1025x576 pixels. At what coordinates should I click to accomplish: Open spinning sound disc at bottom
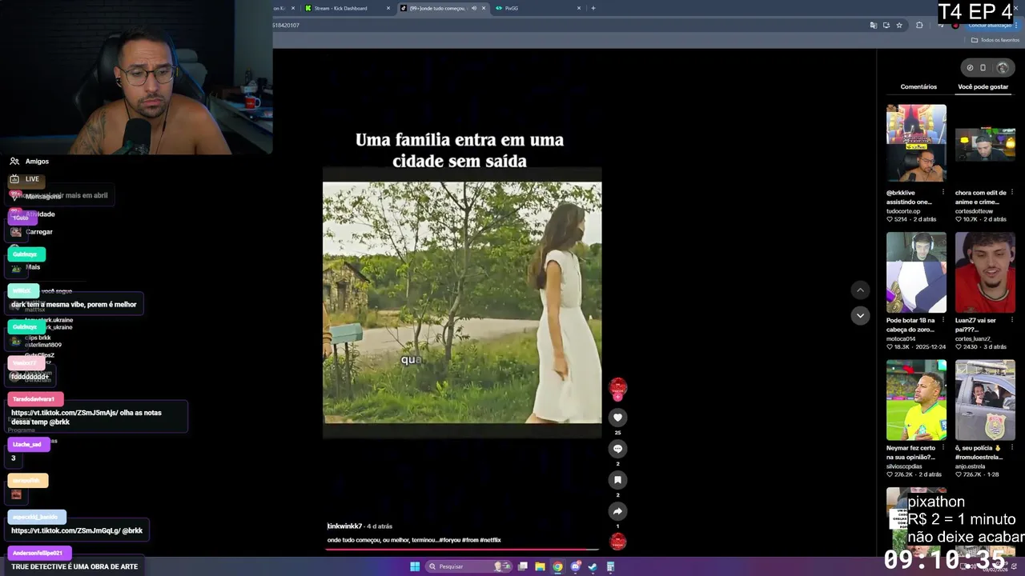pyautogui.click(x=617, y=542)
